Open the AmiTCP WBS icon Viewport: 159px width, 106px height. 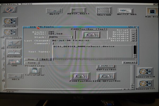(x=125, y=11)
